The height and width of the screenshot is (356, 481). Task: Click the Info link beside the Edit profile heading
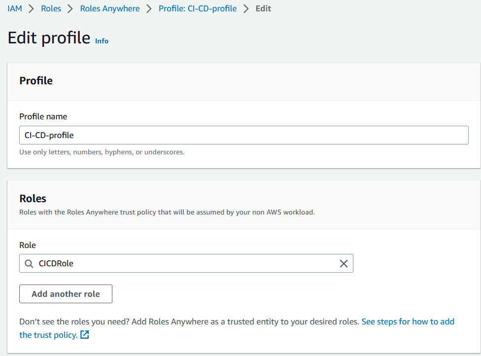[102, 41]
